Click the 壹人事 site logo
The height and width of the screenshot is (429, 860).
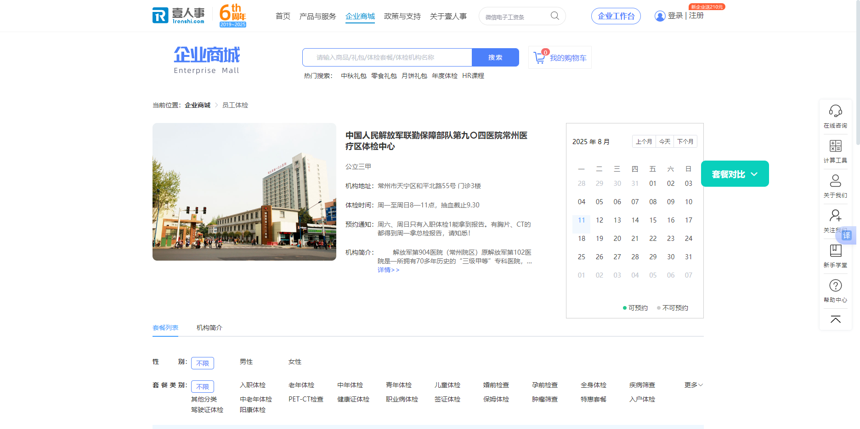179,16
